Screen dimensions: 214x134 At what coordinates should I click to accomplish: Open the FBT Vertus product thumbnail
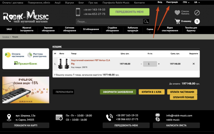click(63, 64)
